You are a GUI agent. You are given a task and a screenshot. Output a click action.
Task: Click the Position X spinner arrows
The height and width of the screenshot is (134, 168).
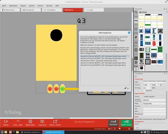pyautogui.click(x=150, y=85)
